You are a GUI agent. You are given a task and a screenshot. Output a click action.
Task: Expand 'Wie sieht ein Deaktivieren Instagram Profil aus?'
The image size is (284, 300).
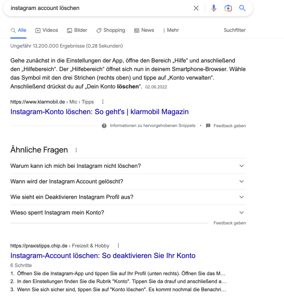(x=241, y=197)
